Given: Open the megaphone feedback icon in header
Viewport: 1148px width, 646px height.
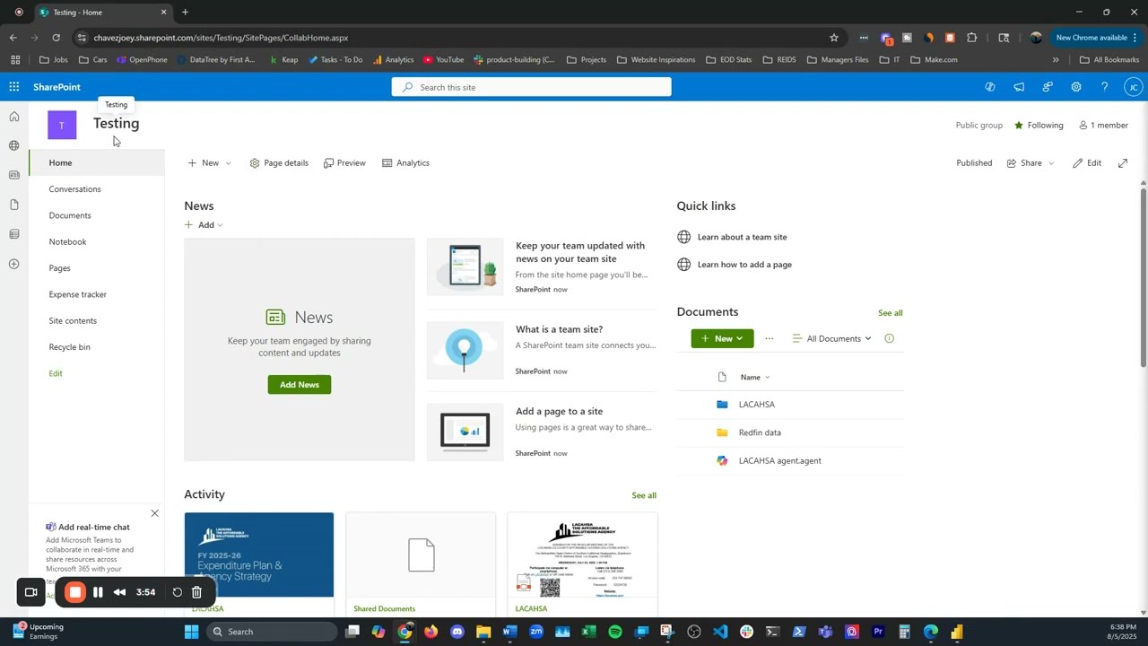Looking at the screenshot, I should coord(1019,87).
